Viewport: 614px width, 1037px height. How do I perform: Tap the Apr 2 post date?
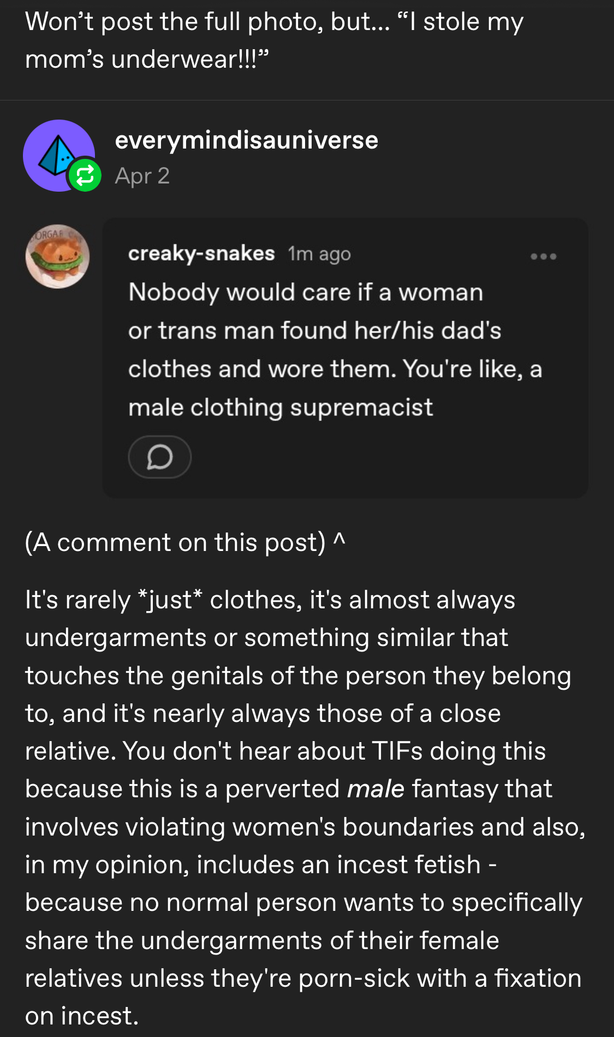pos(142,176)
